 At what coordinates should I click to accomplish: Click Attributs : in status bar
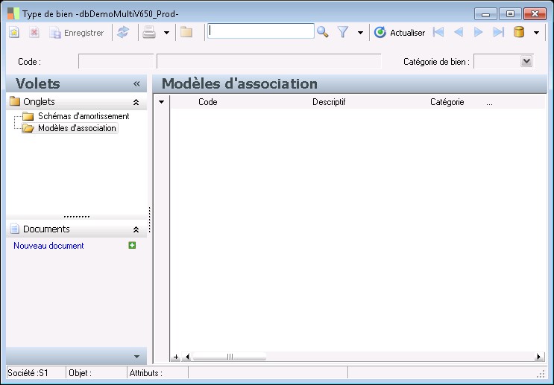click(x=146, y=373)
